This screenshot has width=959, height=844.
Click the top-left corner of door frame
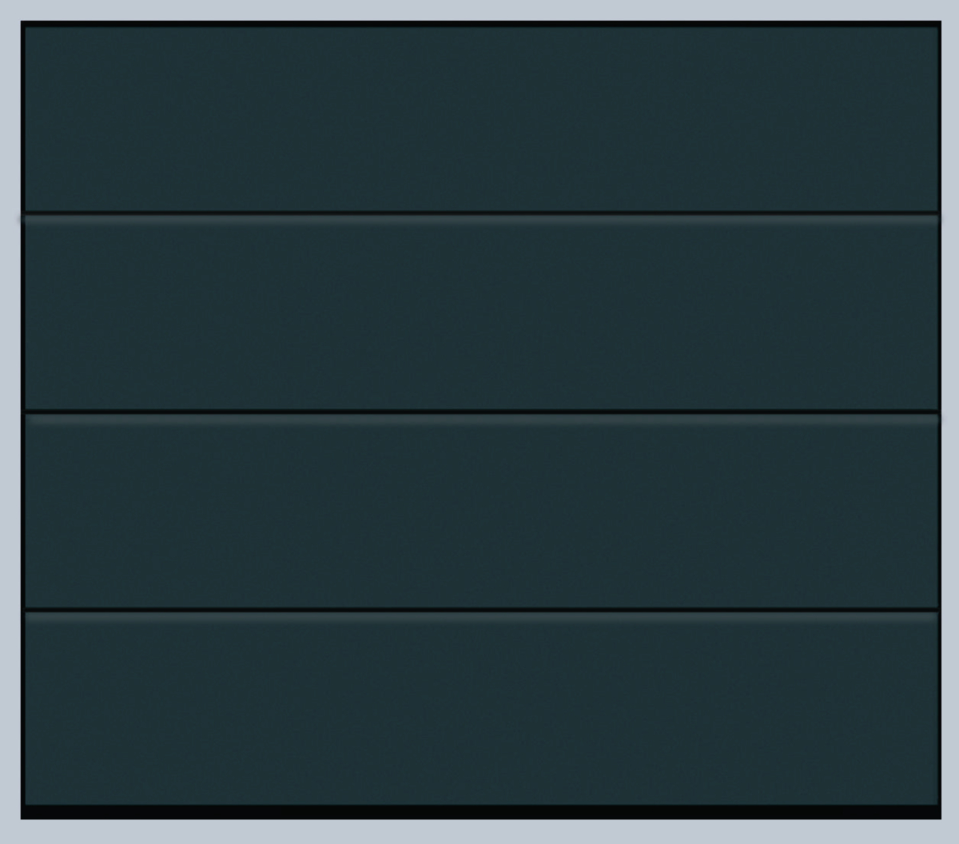[x=24, y=25]
